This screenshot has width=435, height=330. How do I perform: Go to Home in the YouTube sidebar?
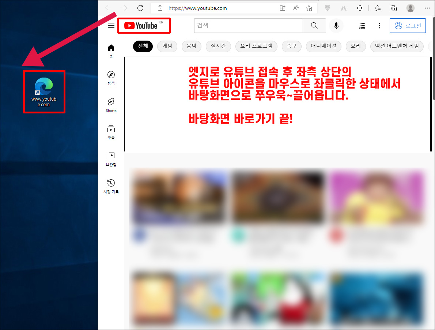pyautogui.click(x=111, y=51)
